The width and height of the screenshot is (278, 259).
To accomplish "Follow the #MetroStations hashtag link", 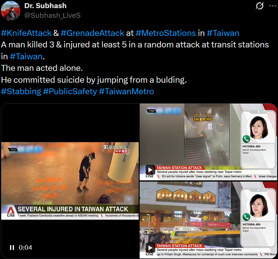I will pos(166,33).
